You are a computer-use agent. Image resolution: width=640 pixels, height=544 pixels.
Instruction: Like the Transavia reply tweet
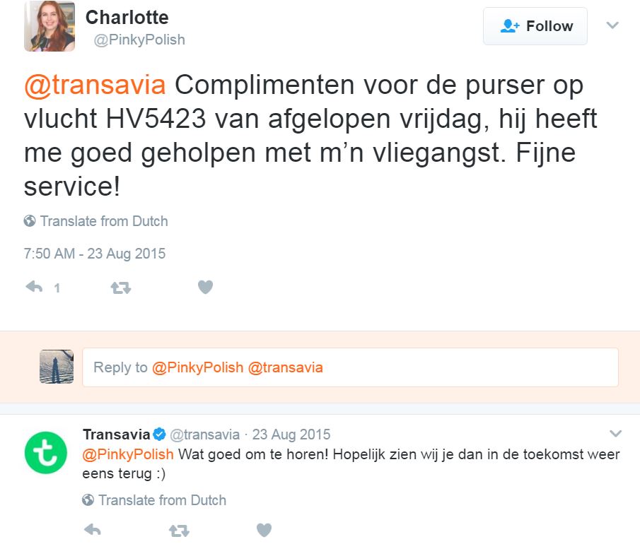pos(263,529)
